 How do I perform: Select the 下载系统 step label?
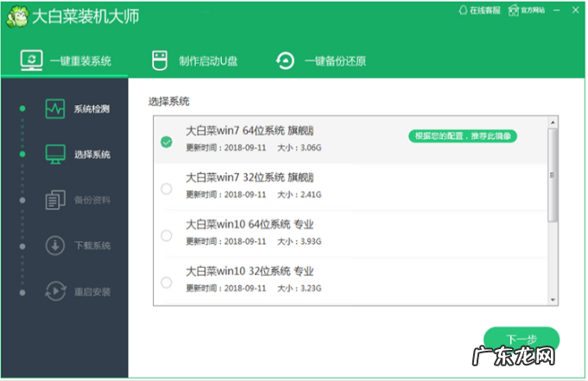pos(92,246)
